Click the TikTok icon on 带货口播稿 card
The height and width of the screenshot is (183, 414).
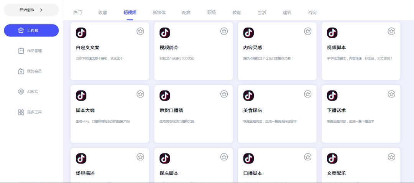coord(165,96)
